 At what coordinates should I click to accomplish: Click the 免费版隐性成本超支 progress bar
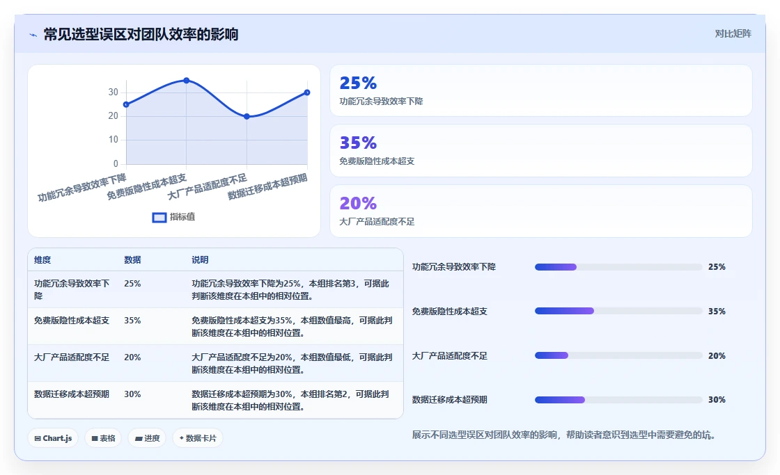(618, 311)
